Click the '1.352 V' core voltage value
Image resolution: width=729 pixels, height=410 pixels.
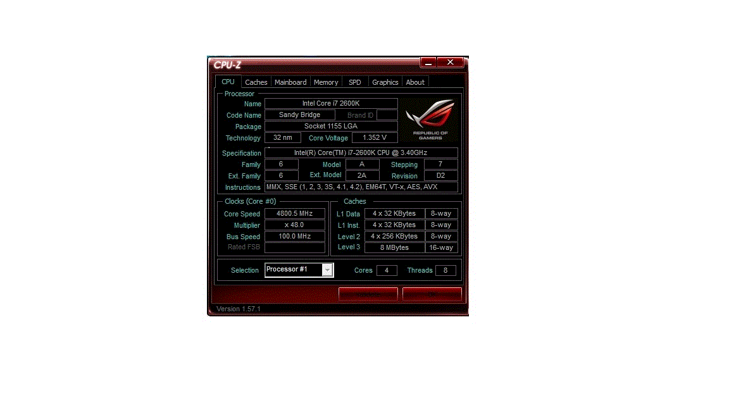[375, 137]
